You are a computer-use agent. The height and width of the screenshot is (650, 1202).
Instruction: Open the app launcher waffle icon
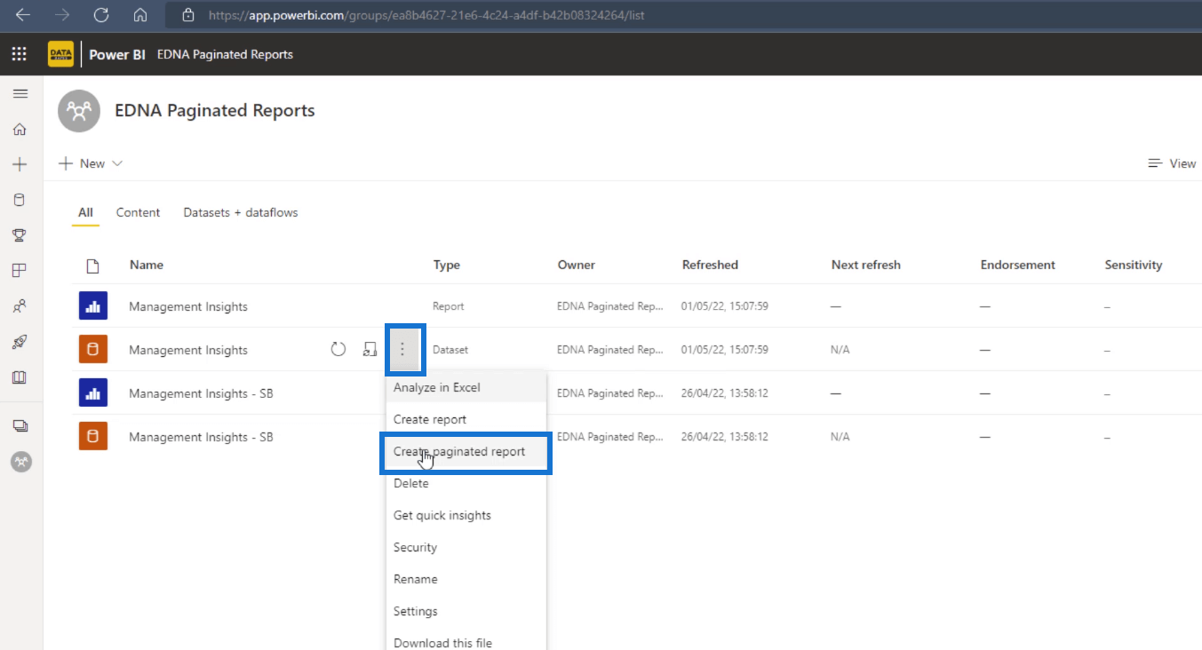tap(19, 54)
